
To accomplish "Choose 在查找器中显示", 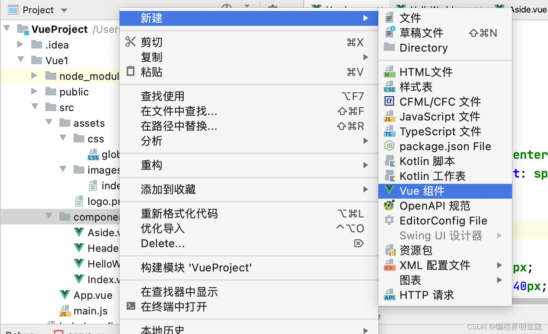I will 249,292.
